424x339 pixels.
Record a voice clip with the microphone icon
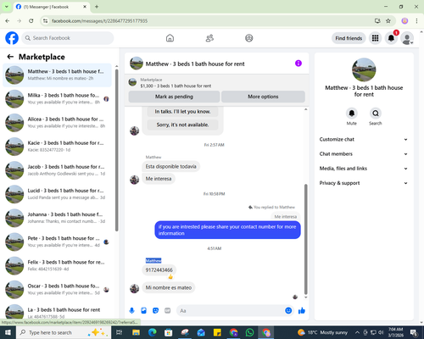[131, 311]
